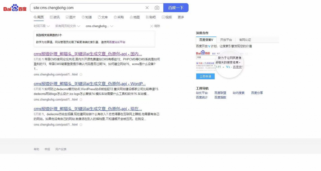Click icon beside third result URL
The height and width of the screenshot is (171, 321).
point(81,124)
